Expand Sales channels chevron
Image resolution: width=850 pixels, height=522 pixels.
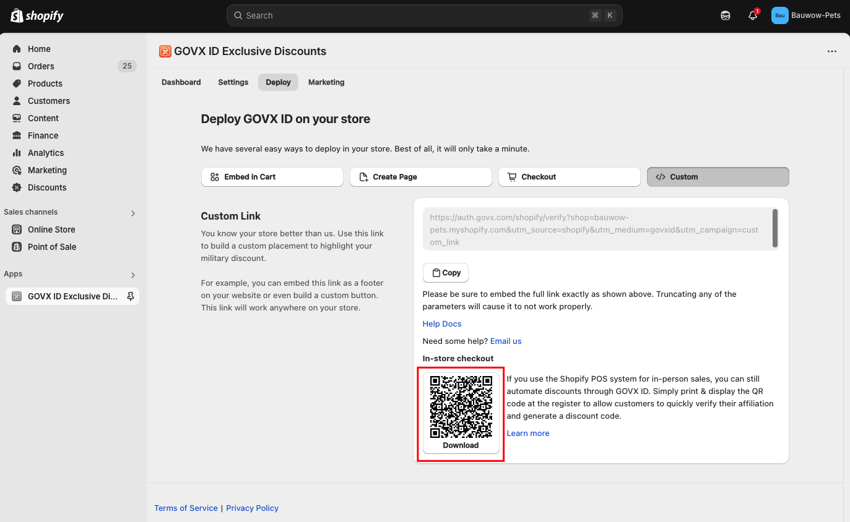pos(133,213)
